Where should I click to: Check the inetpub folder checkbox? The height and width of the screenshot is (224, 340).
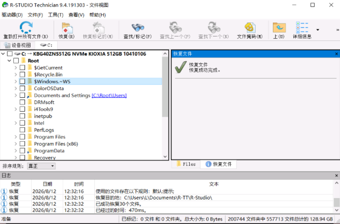(x=22, y=116)
